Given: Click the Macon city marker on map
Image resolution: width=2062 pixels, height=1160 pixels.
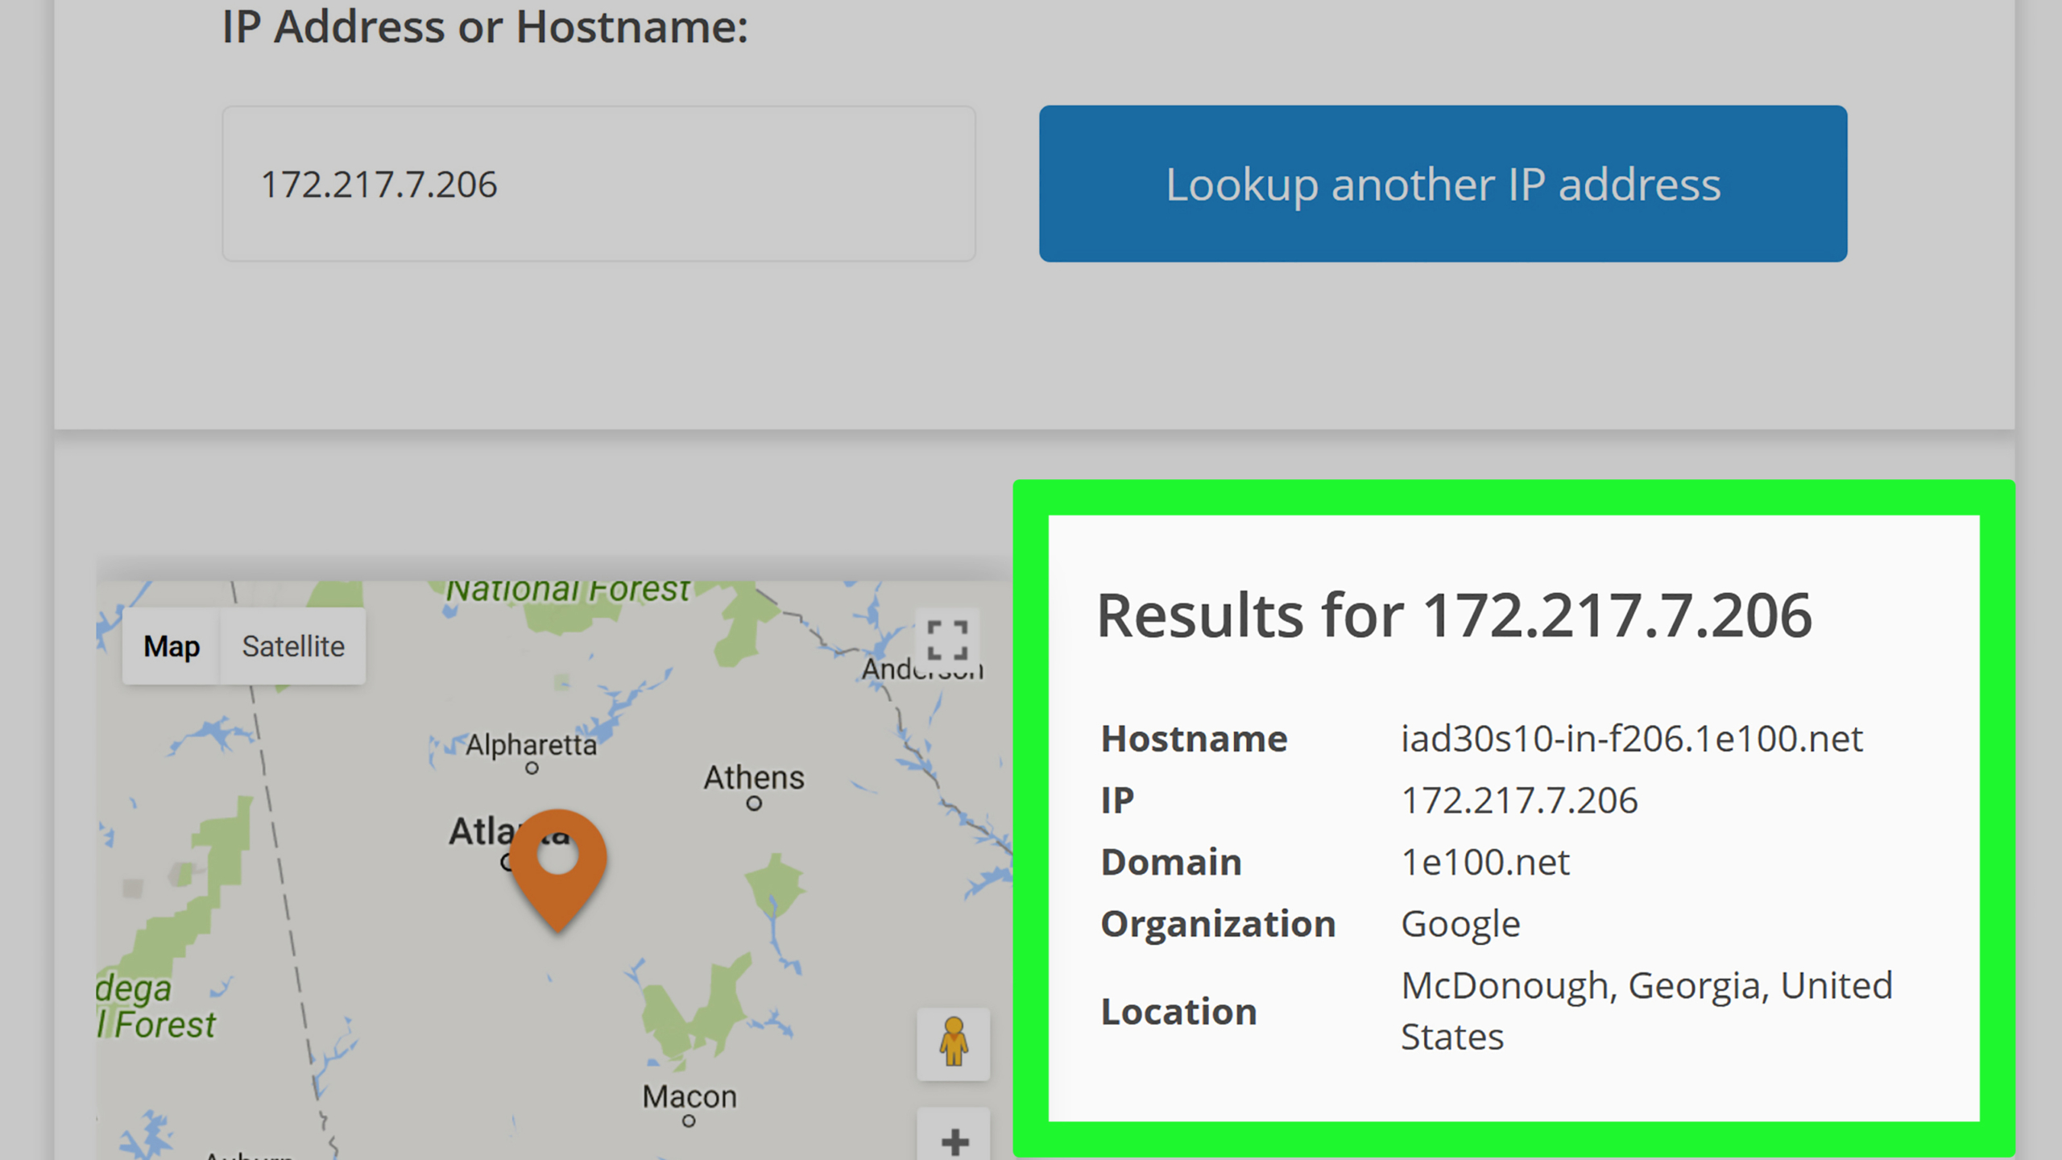Looking at the screenshot, I should (x=689, y=1120).
